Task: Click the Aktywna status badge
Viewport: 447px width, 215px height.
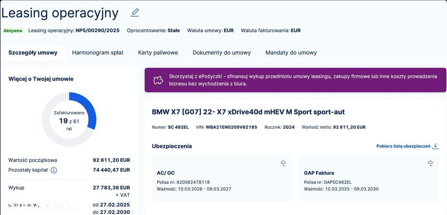Action: (x=13, y=31)
